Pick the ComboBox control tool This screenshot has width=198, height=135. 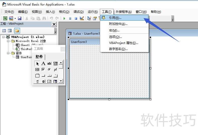coord(55,64)
